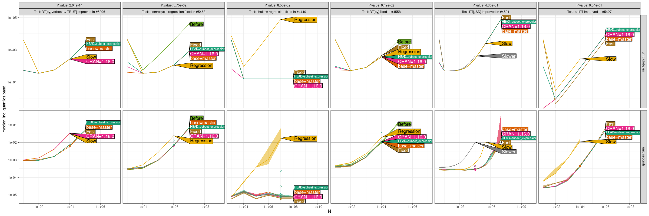Click the 'P.value: 6.64e-01' facet header
The image size is (649, 216).
(589, 5)
